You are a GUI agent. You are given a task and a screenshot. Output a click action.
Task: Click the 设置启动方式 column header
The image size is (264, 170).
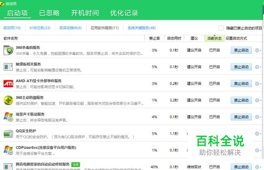pyautogui.click(x=236, y=38)
